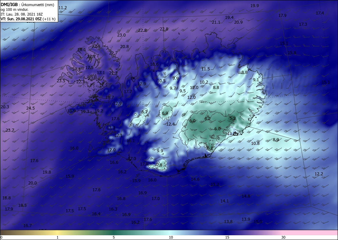Viewport: 338px width, 240px height.
Task: Click the map value "18.8"
Action: point(6,198)
